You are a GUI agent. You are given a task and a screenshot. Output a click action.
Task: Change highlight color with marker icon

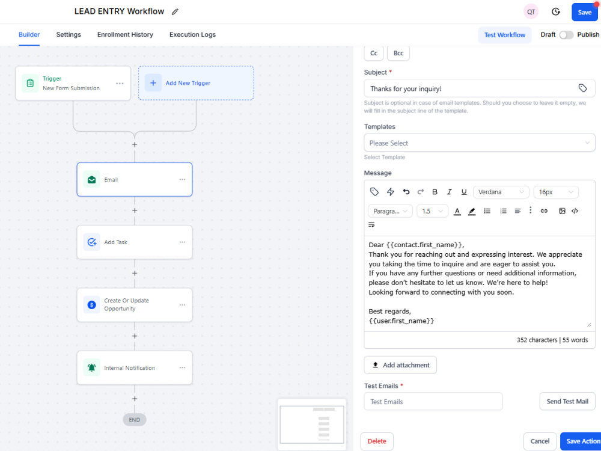coord(472,211)
